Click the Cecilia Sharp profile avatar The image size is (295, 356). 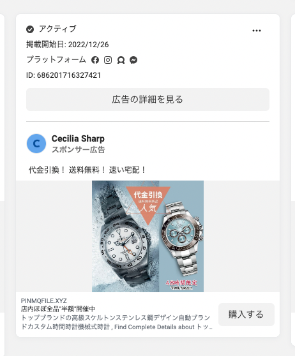coord(36,144)
